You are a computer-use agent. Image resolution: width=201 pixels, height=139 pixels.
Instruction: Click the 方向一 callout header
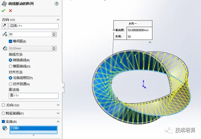tap(133, 24)
